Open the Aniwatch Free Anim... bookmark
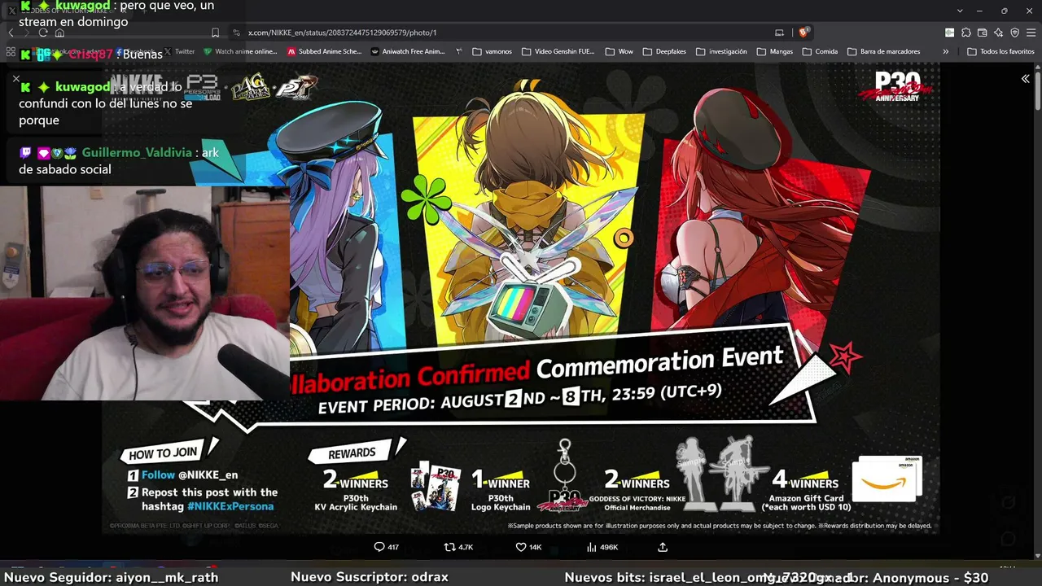The height and width of the screenshot is (586, 1042). coord(408,51)
